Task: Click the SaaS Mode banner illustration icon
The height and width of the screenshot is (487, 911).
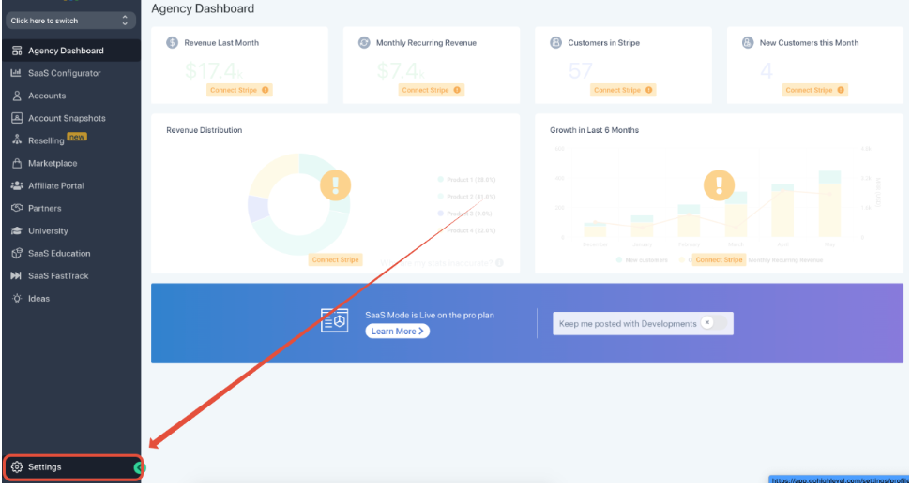Action: [x=334, y=321]
